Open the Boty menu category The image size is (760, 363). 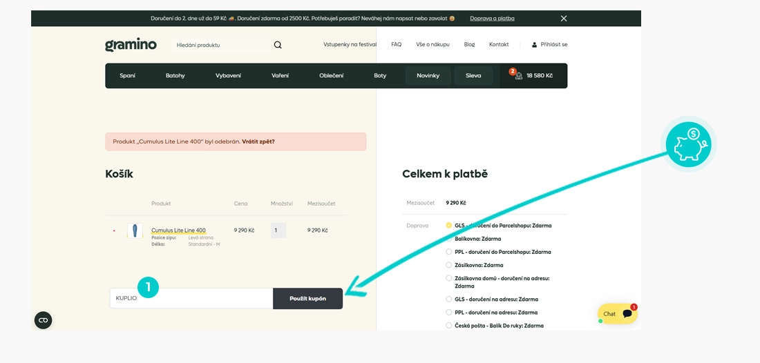click(x=380, y=75)
